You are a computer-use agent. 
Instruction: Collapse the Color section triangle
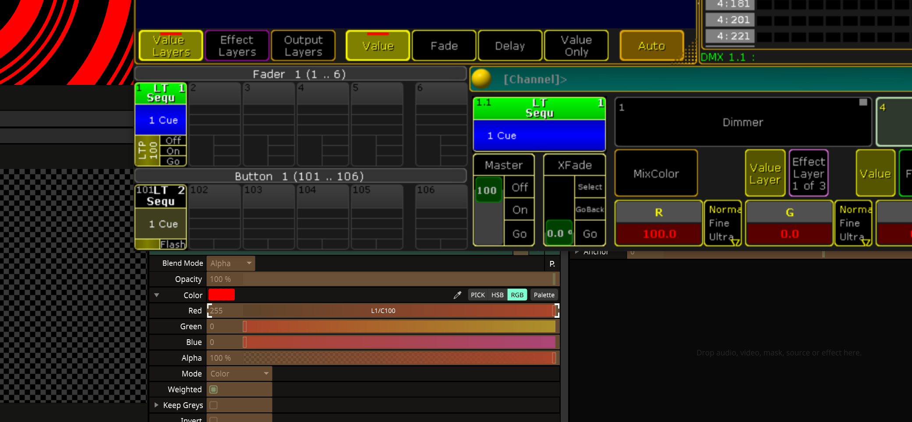pyautogui.click(x=156, y=295)
